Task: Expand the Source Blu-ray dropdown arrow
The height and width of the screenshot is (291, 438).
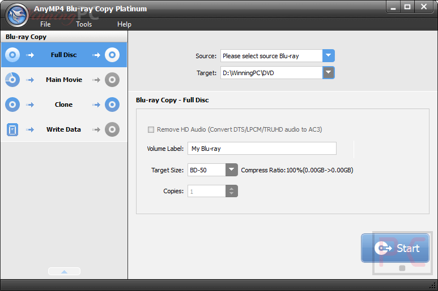Action: (329, 56)
